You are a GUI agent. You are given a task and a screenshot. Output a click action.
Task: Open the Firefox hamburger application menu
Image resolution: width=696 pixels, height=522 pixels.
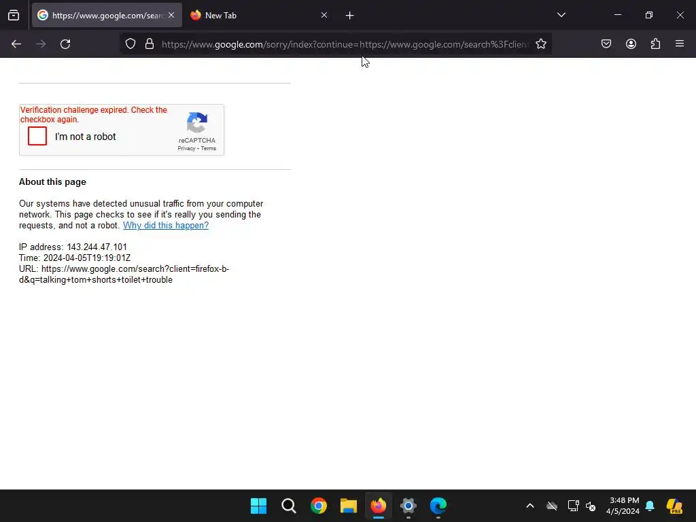[680, 44]
